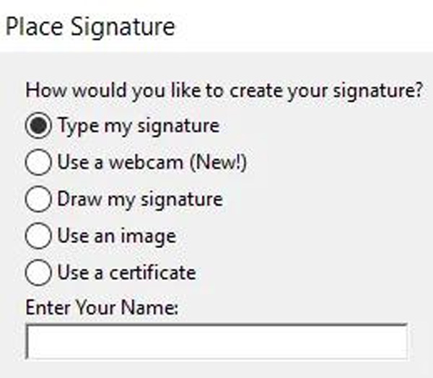Switch signature method to webcam capture
This screenshot has height=378, width=433.
[x=39, y=163]
